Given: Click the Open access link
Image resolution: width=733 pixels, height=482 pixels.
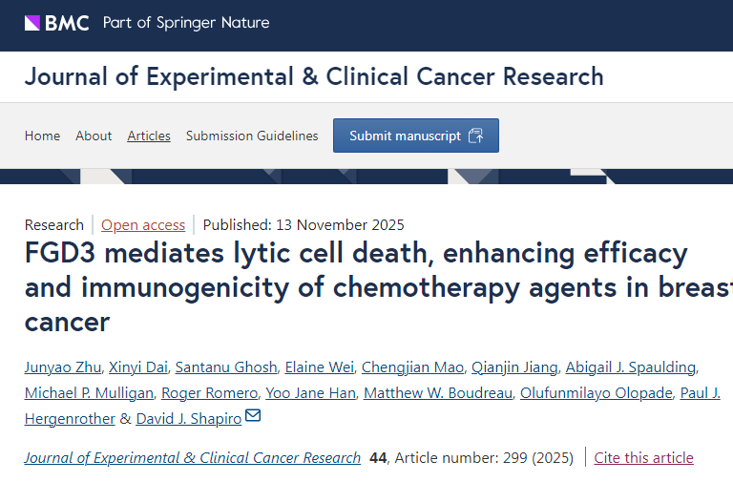Looking at the screenshot, I should [x=143, y=225].
